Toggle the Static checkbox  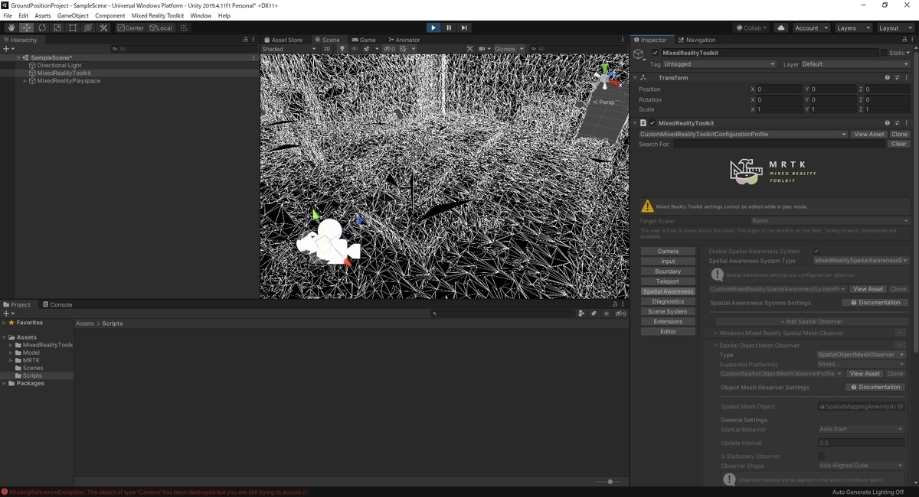pyautogui.click(x=884, y=53)
